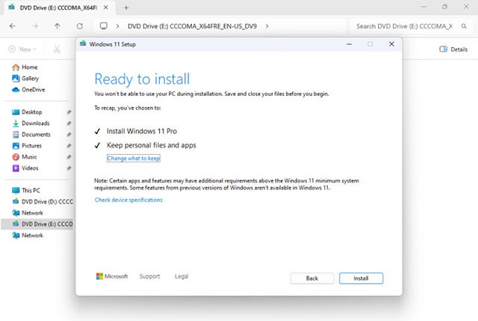Click the Install button
Image resolution: width=478 pixels, height=321 pixels.
[x=361, y=278]
